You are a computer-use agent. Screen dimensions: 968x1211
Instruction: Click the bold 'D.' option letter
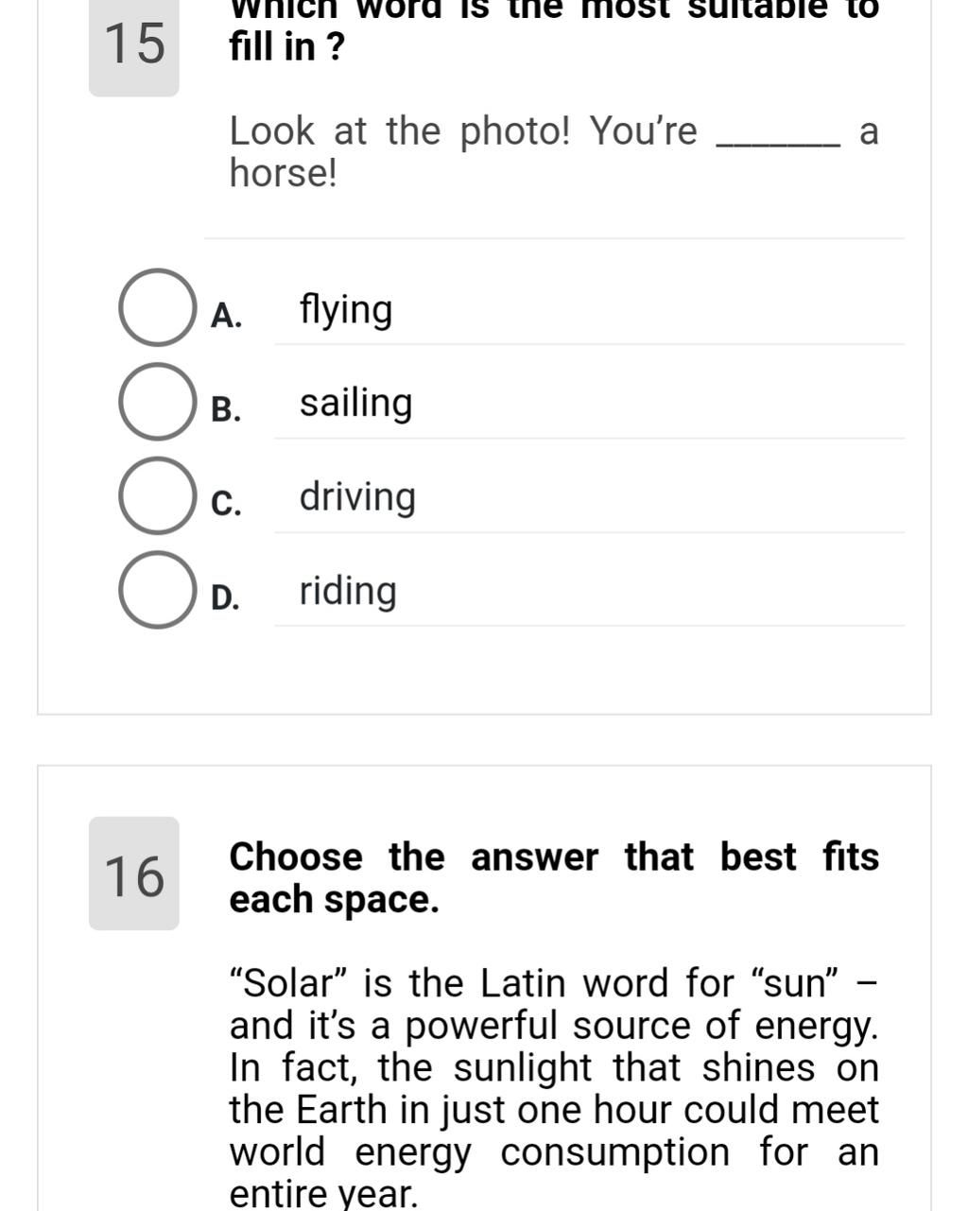pos(226,597)
